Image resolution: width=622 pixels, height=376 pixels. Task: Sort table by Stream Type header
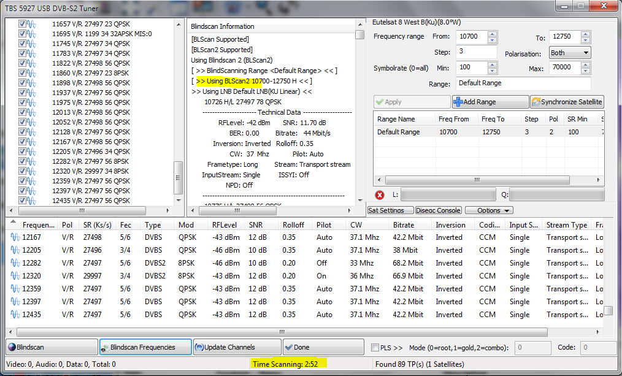pos(566,225)
